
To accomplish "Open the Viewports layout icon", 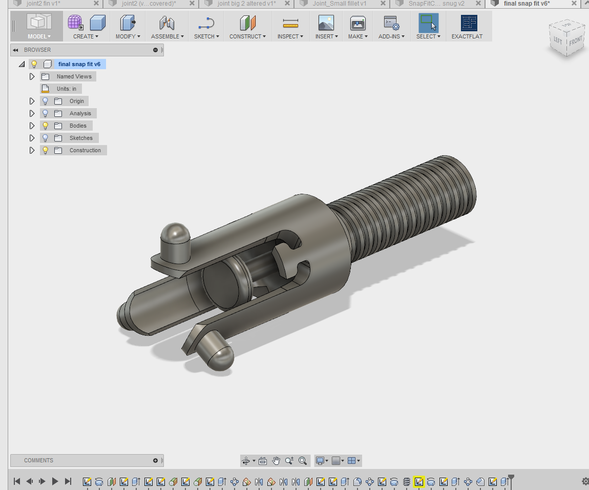I will pos(351,461).
